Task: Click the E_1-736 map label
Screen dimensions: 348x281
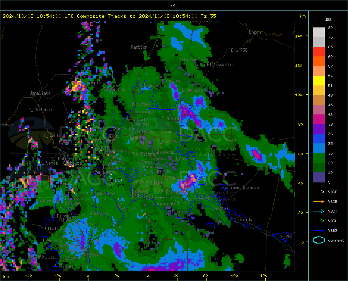Action: tap(239, 50)
